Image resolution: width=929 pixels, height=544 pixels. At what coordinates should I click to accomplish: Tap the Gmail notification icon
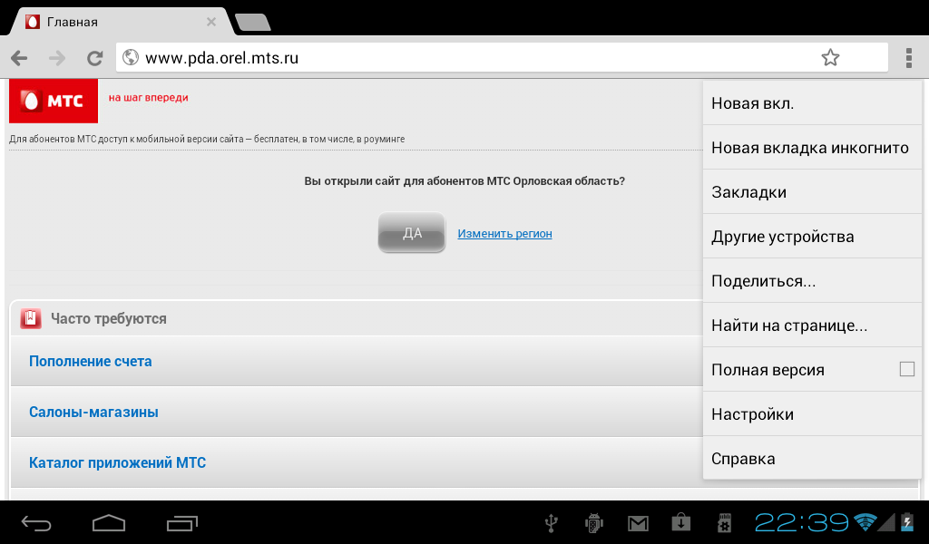click(638, 523)
